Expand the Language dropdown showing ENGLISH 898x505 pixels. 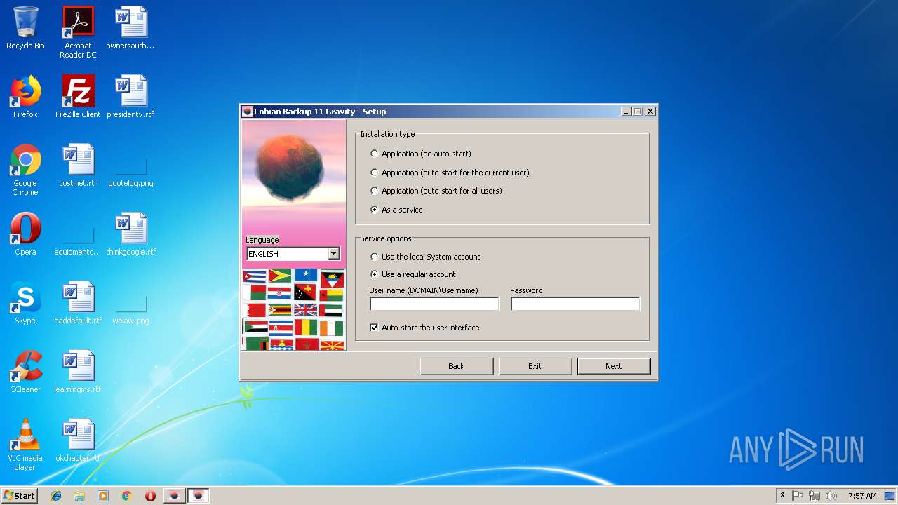[334, 254]
